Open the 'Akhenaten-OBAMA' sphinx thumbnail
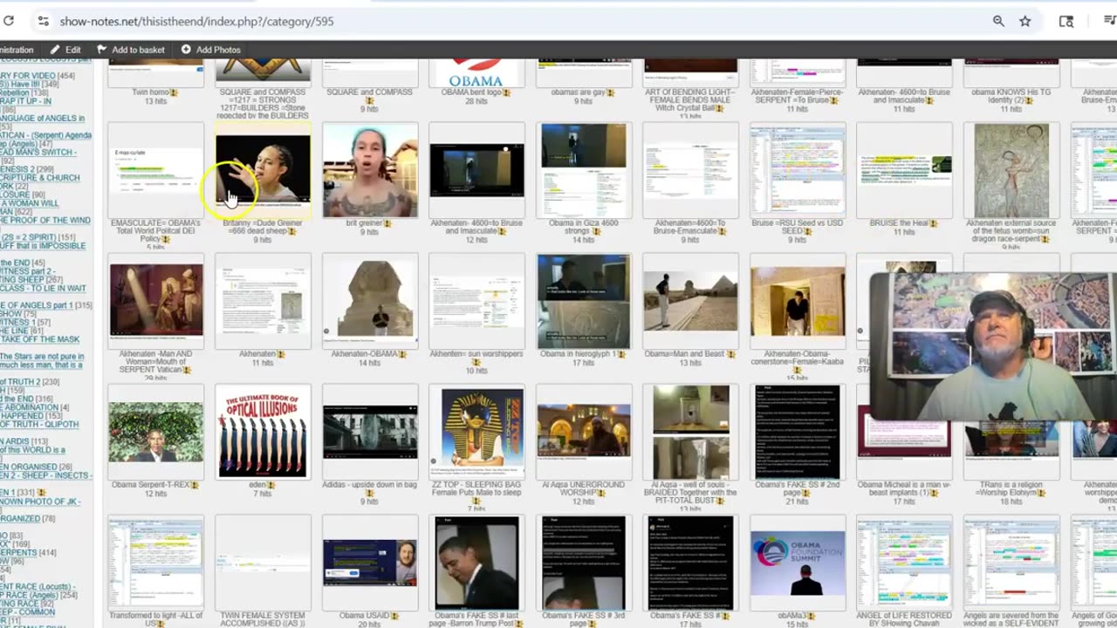 pyautogui.click(x=370, y=301)
